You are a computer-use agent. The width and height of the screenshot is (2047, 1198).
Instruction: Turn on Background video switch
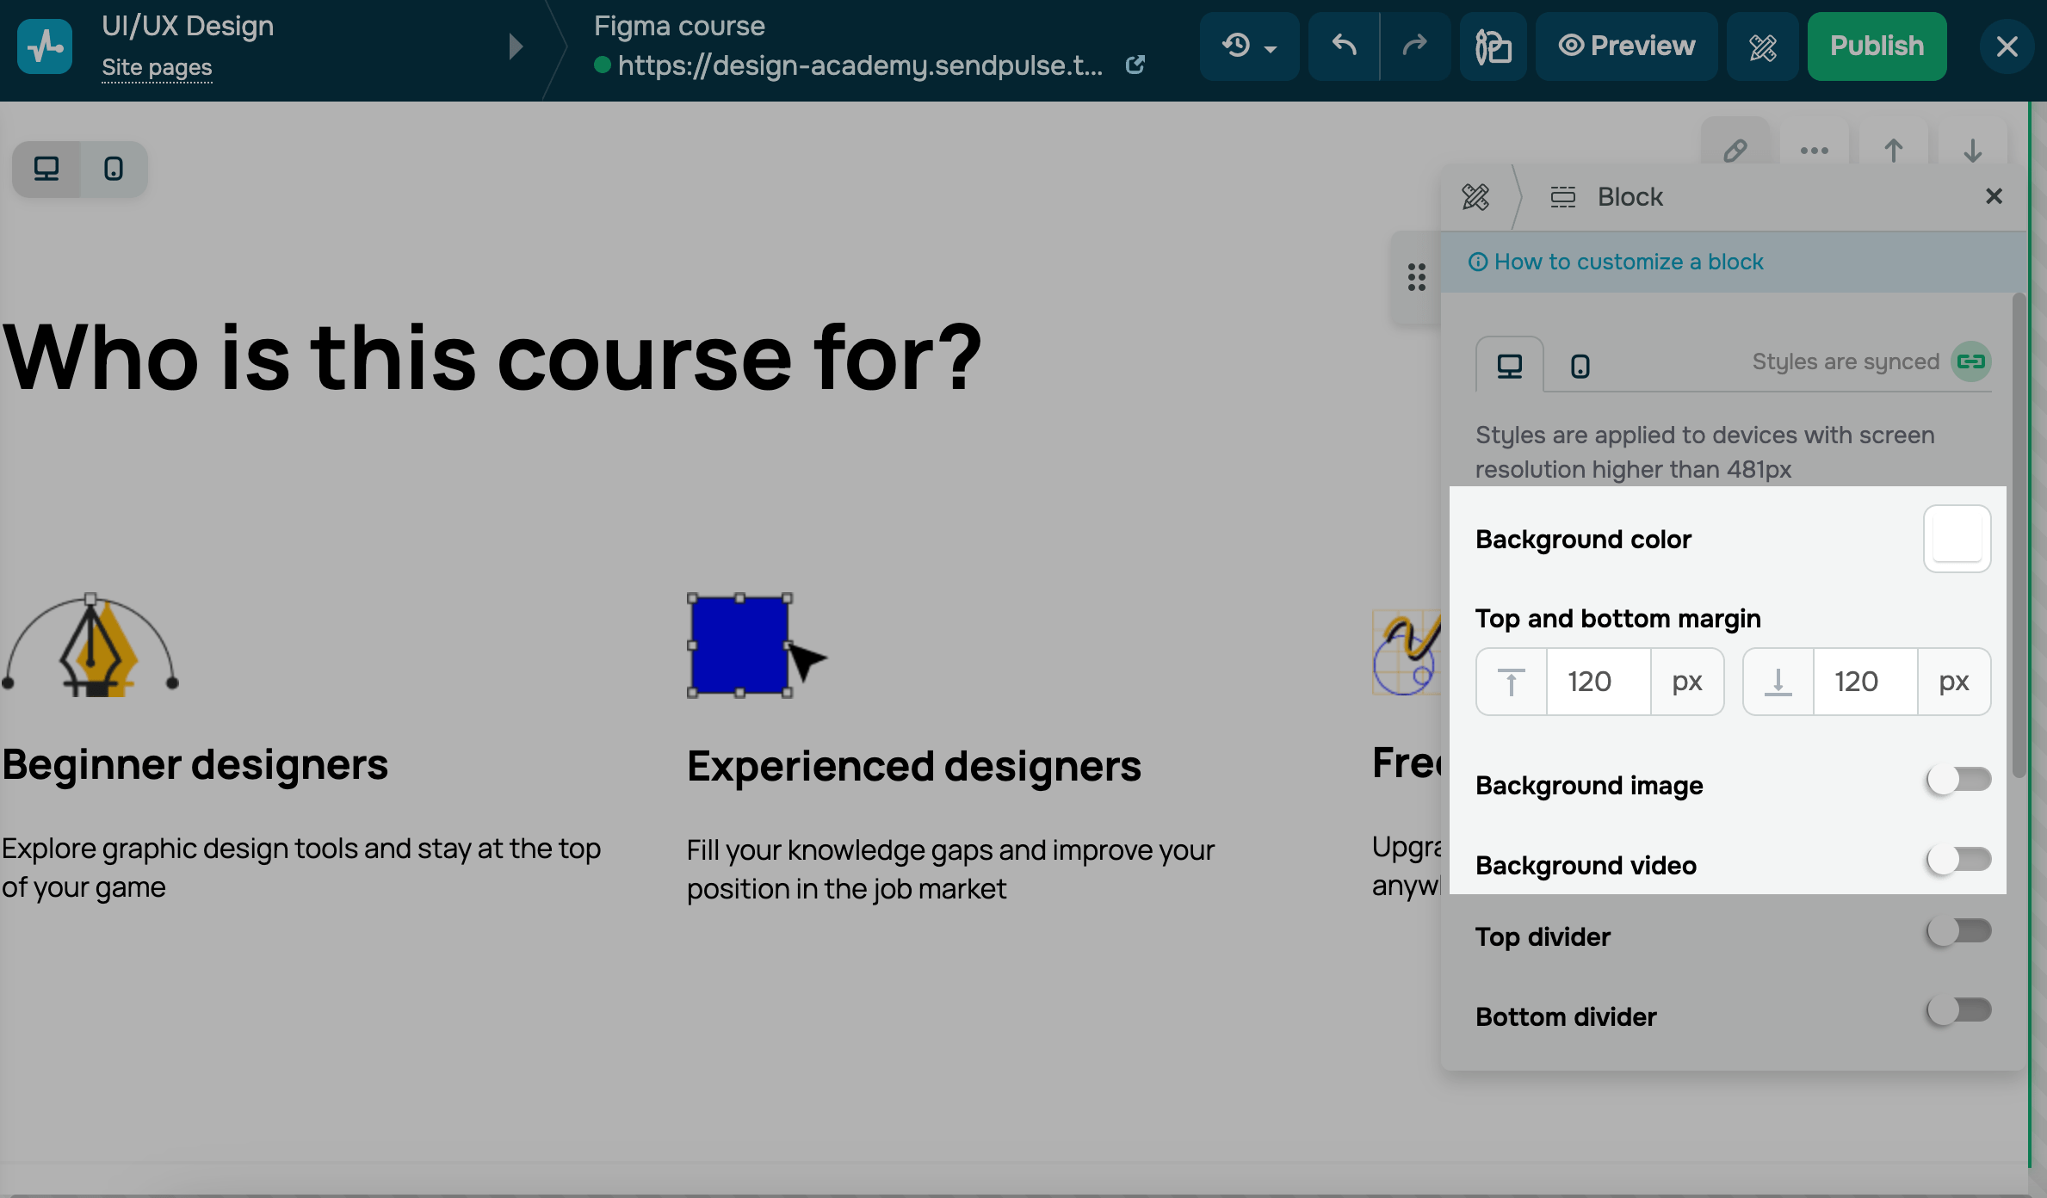coord(1958,860)
